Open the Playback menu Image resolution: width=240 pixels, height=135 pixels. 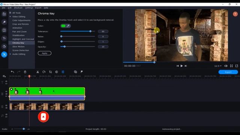point(18,8)
